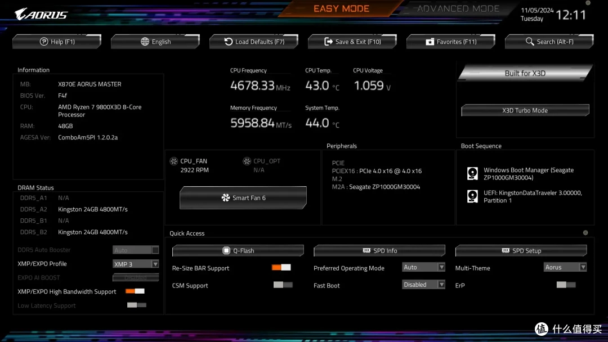608x342 pixels.
Task: Switch to Easy Mode tab
Action: click(341, 8)
